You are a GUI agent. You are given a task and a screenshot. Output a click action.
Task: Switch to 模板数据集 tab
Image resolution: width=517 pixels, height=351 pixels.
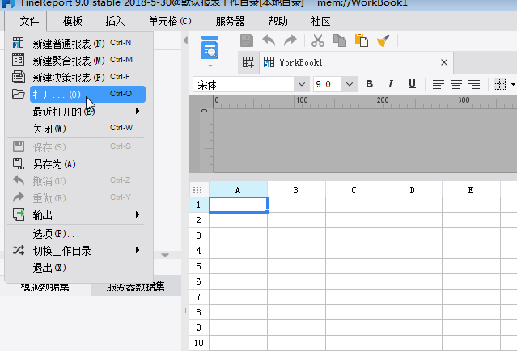pos(44,287)
